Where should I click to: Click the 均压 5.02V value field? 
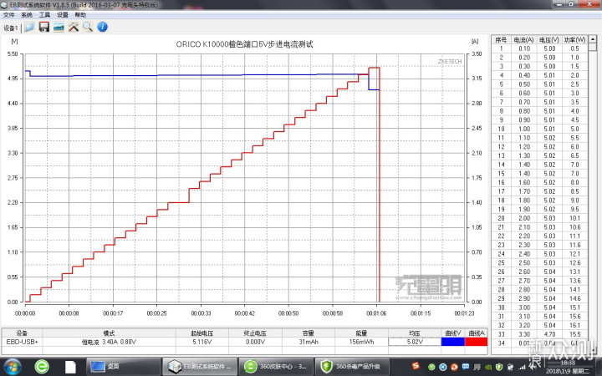(414, 341)
